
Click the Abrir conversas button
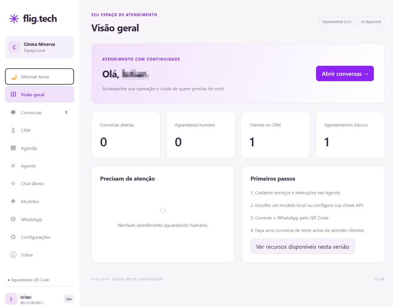pos(345,74)
